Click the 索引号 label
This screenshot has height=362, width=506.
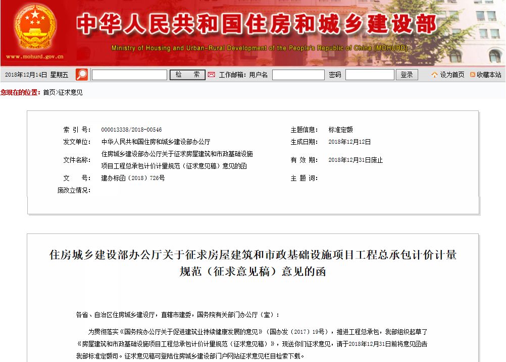click(77, 130)
